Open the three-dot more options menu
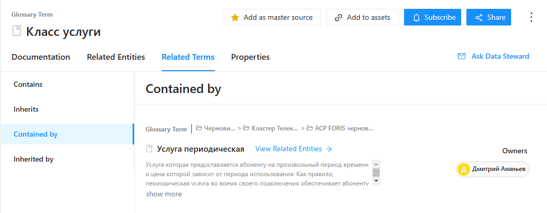 click(x=531, y=17)
